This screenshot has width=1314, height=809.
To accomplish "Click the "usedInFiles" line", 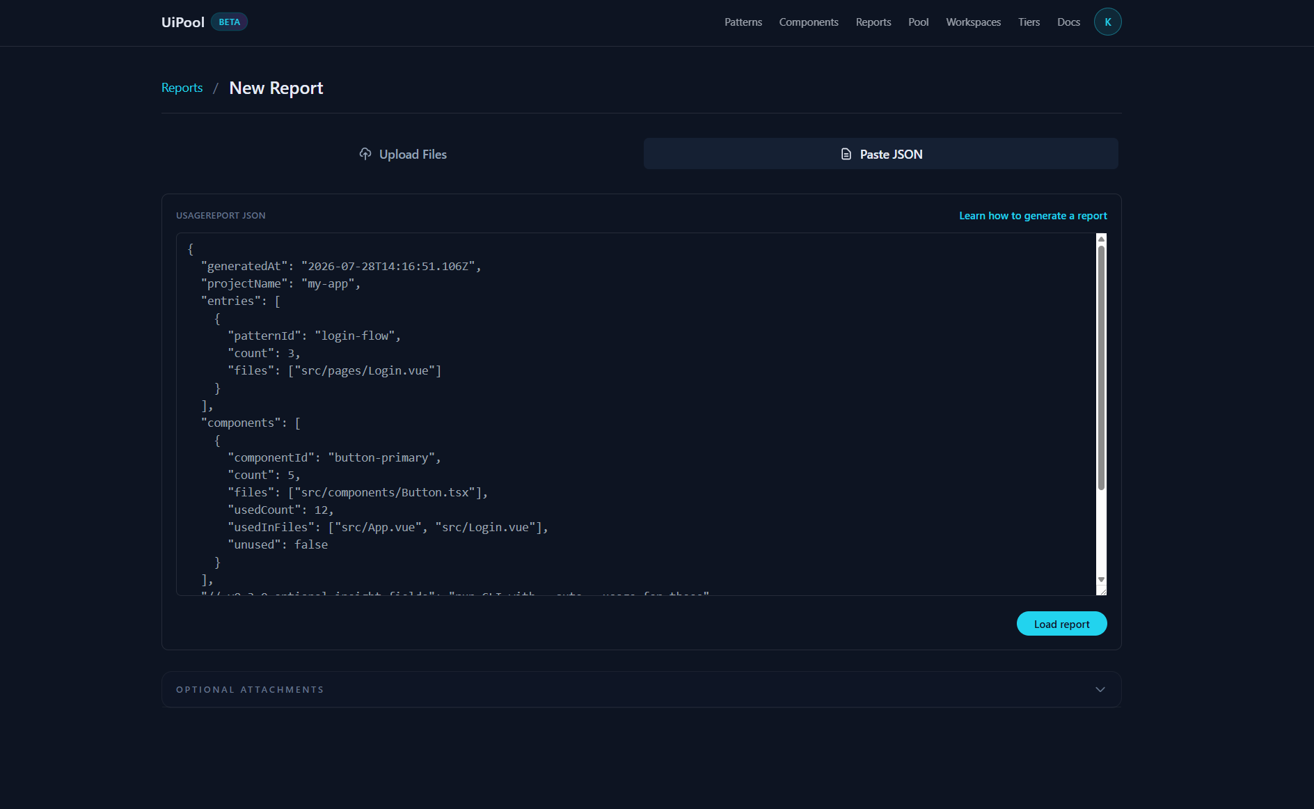I will (x=388, y=527).
